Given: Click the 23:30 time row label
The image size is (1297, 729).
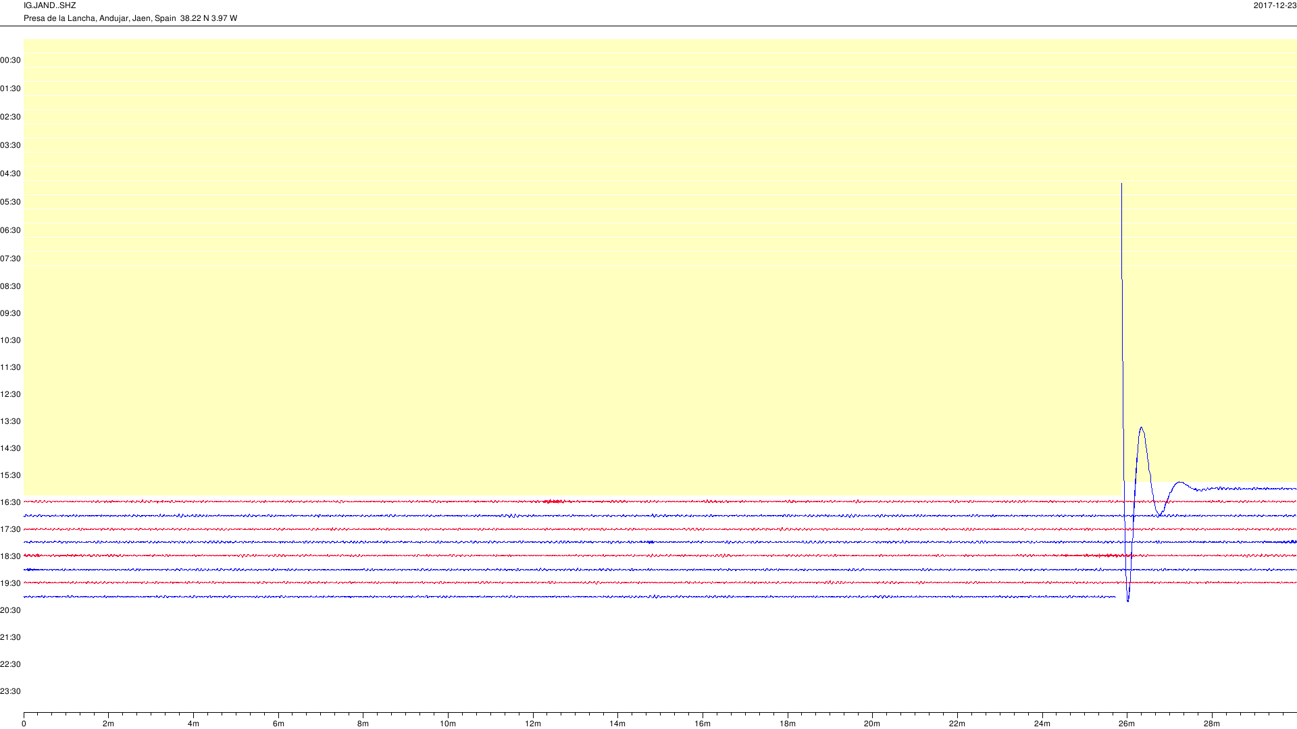Looking at the screenshot, I should tap(10, 691).
